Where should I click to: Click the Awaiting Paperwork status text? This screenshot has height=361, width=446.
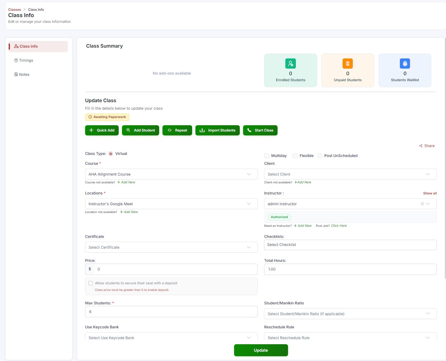coord(110,117)
